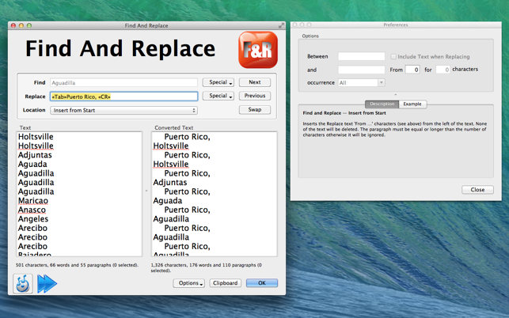Click the Clipboard button
This screenshot has height=318, width=509.
(226, 283)
